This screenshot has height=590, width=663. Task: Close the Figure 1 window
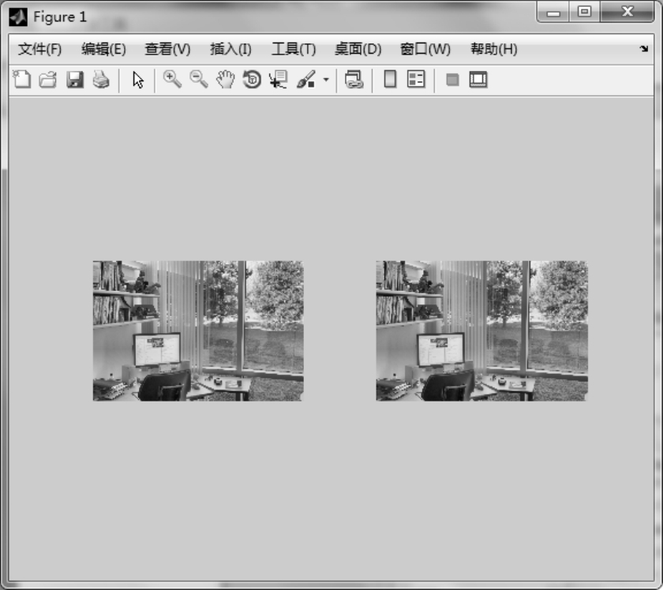click(x=627, y=12)
